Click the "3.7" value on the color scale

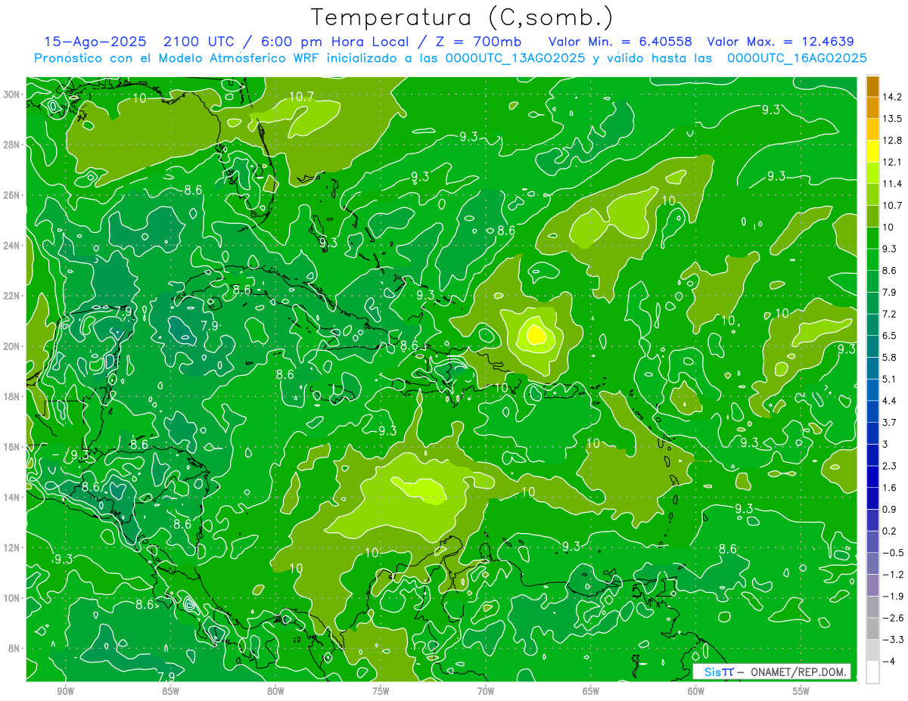890,422
